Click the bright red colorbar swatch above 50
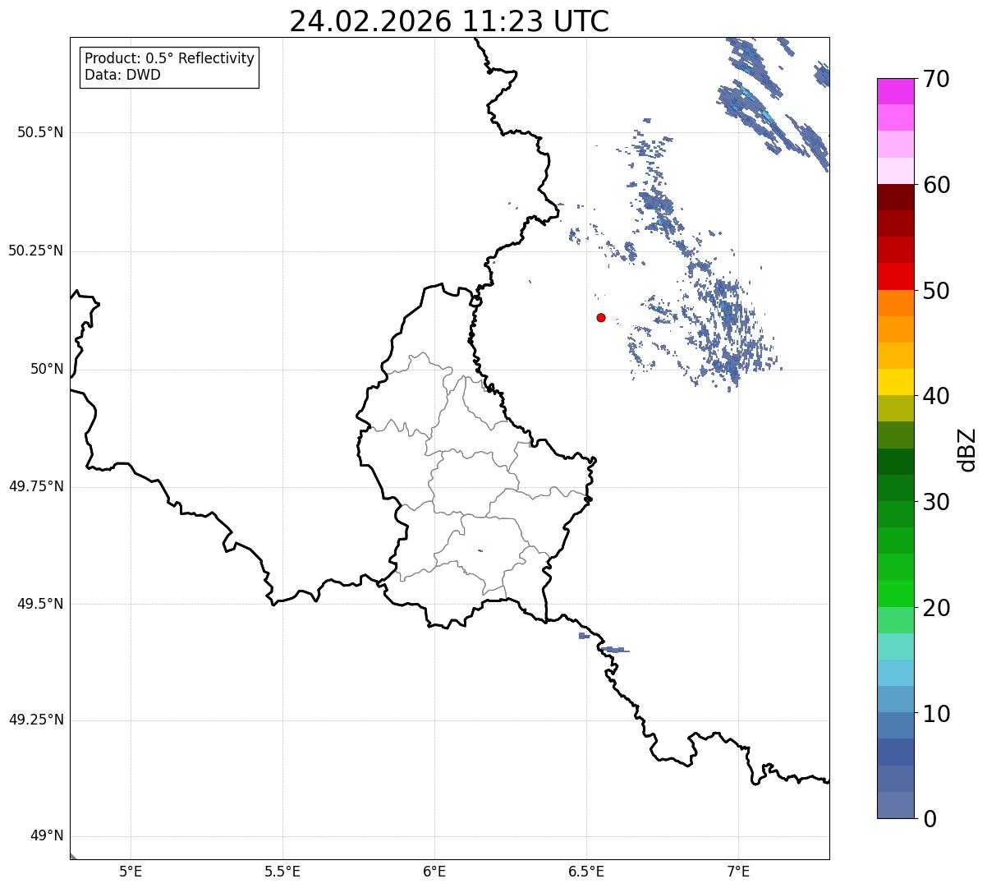Screen dimensions: 987x888 click(x=896, y=276)
